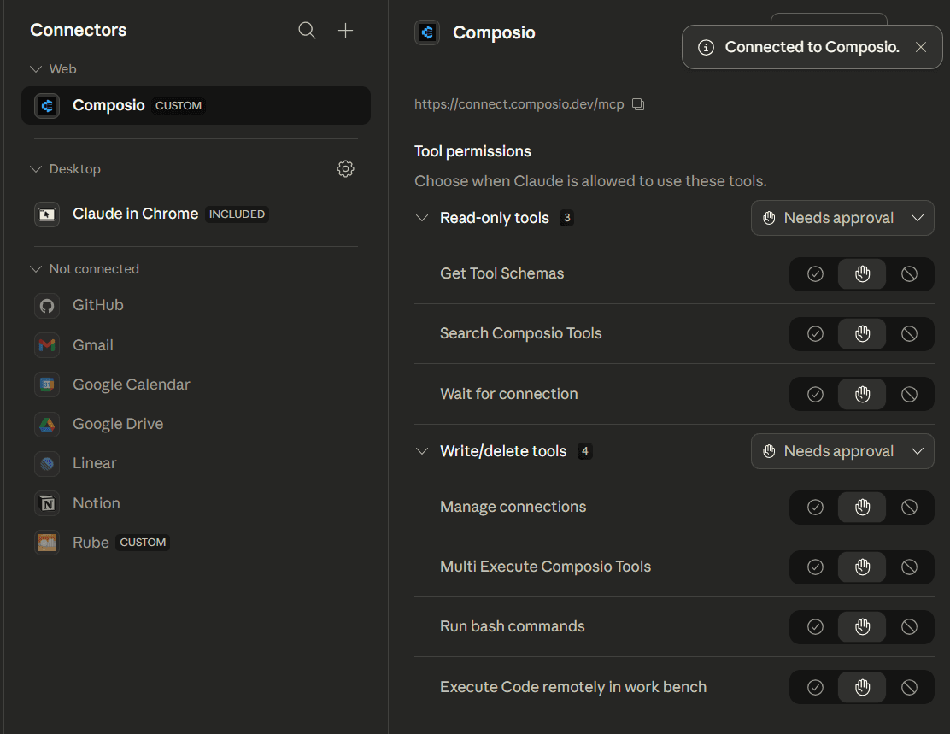Screen dimensions: 950x734
Task: Click the Google Drive connector icon
Action: [47, 424]
